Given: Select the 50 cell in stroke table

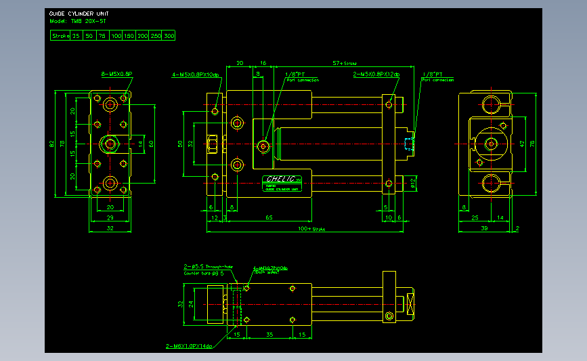Looking at the screenshot, I should coord(89,36).
